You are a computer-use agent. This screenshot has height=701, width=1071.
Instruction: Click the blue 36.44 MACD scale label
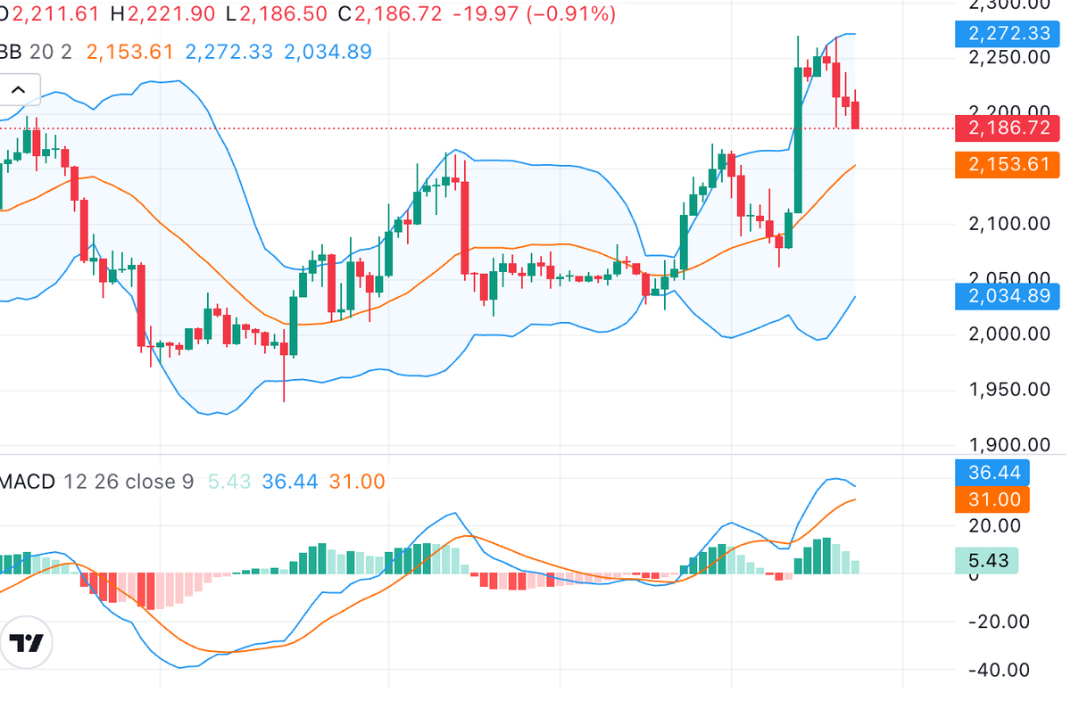pyautogui.click(x=992, y=472)
